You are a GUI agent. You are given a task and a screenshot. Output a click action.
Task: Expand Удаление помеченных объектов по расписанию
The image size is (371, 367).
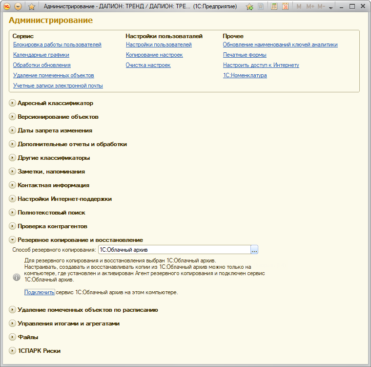tap(12, 310)
